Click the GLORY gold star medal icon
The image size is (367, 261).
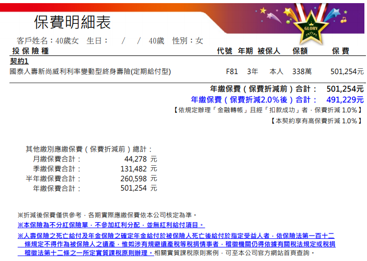coord(311,29)
